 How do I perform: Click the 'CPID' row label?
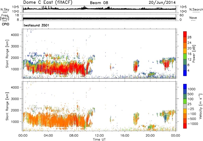6,24
